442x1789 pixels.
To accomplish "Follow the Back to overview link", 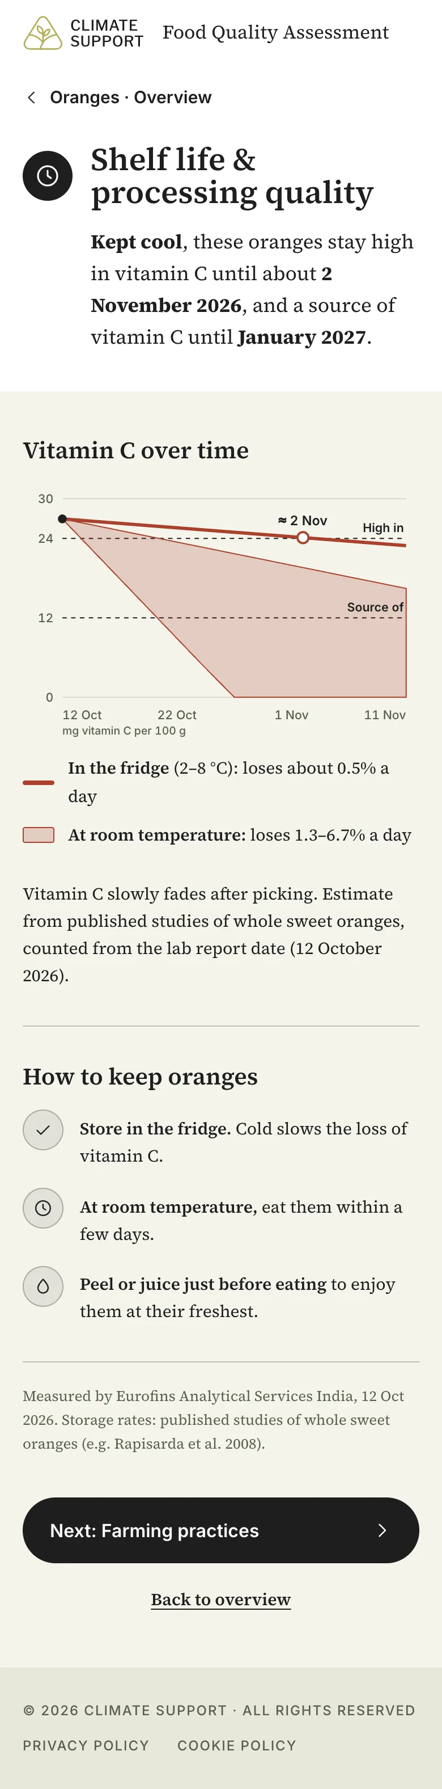I will (220, 1600).
